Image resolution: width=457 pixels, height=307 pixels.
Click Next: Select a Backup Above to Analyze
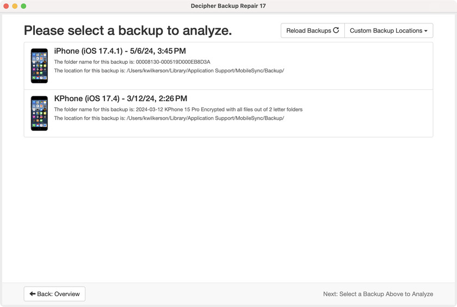point(378,294)
